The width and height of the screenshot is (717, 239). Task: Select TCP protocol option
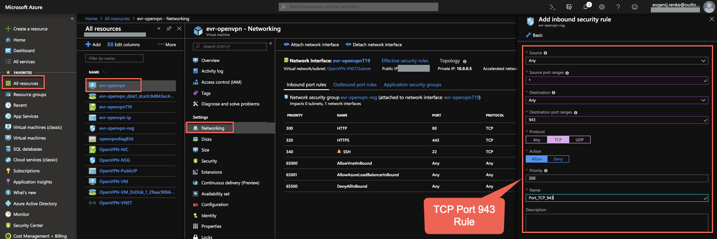point(558,140)
